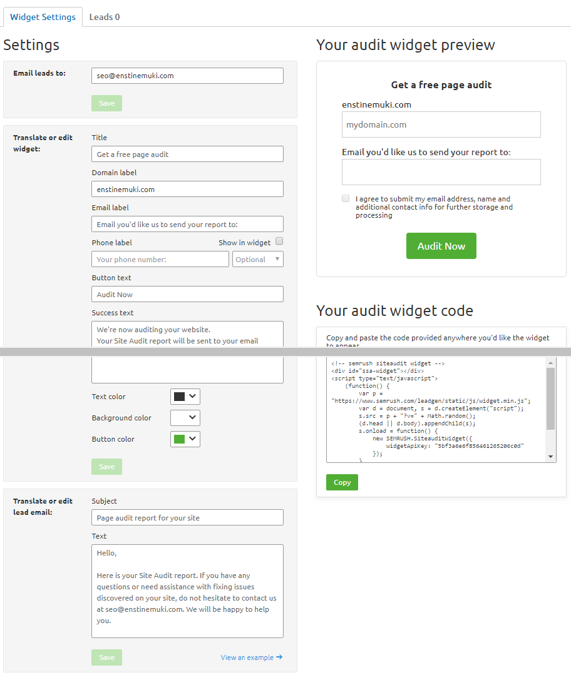
Task: Click the Audit Now preview button
Action: point(441,246)
